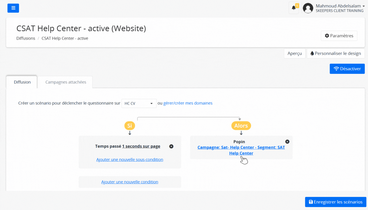This screenshot has width=368, height=210.
Task: Remove the Temps passé condition
Action: [171, 146]
